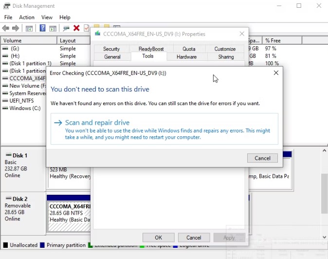Click the Scan and repair arrow icon
Viewport: 328px width, 259px height.
click(58, 123)
